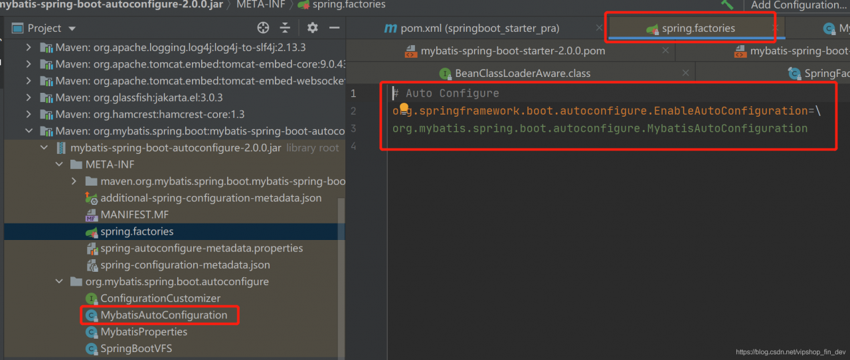Collapse the META-INF folder
The image size is (850, 360).
[x=59, y=164]
